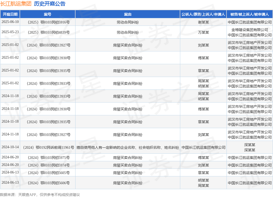
Task: Click the 深某某 defendant cell
Action: pos(250,147)
